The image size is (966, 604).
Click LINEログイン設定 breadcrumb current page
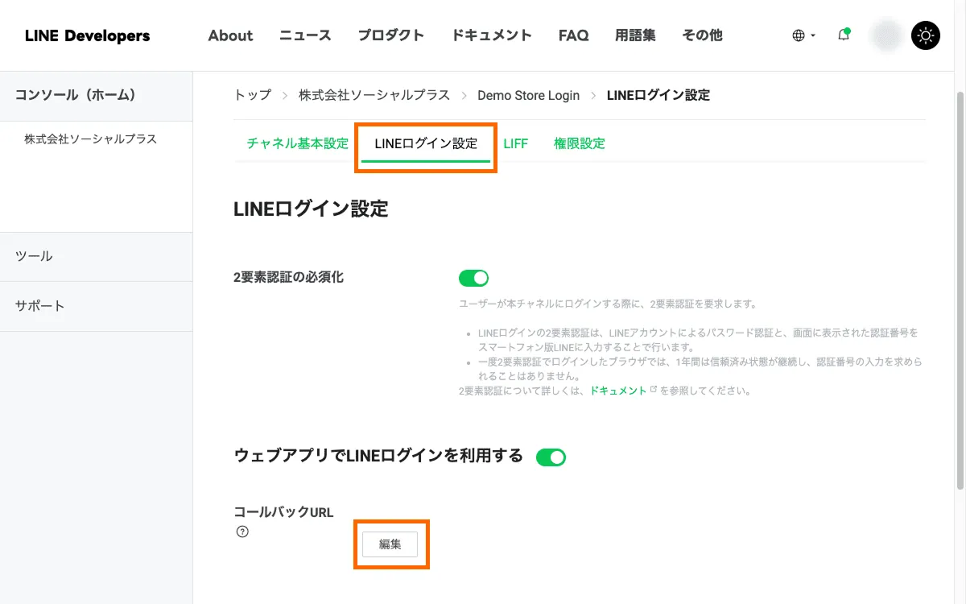pos(658,95)
